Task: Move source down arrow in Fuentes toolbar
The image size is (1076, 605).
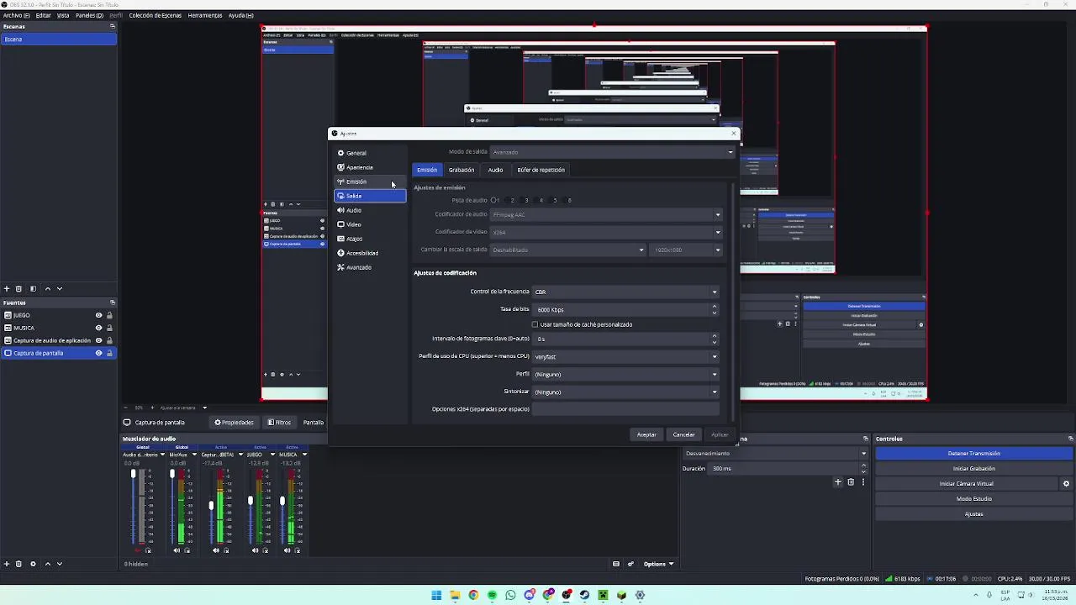Action: 59,564
